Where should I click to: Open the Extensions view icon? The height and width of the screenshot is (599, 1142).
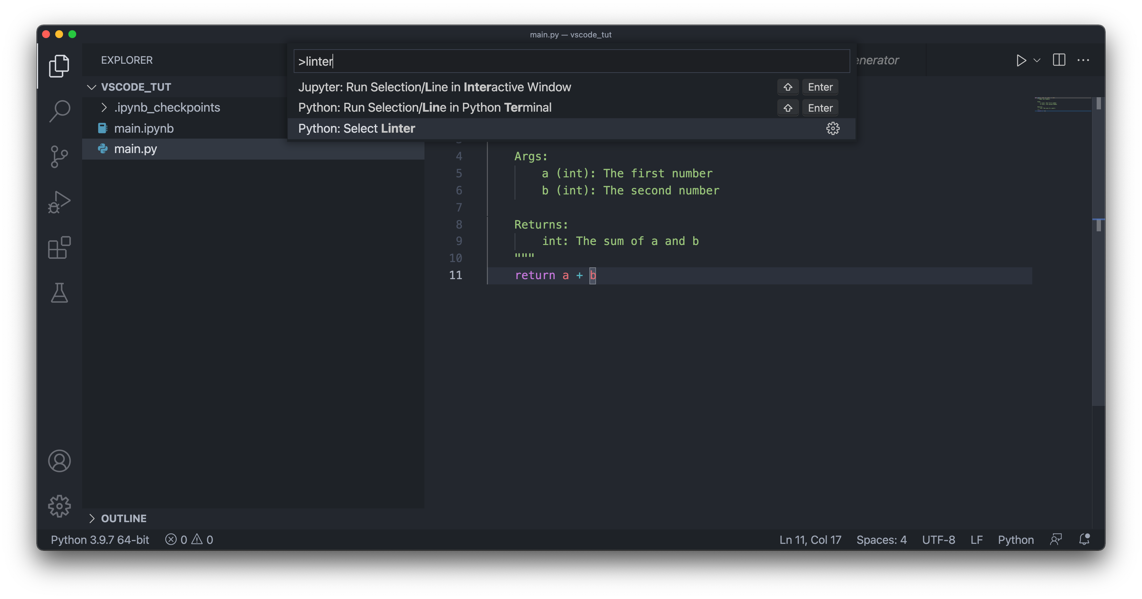(59, 248)
